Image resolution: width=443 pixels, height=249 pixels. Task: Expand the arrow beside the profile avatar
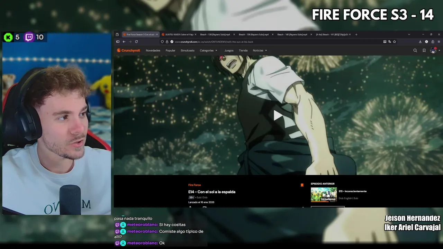(x=439, y=50)
